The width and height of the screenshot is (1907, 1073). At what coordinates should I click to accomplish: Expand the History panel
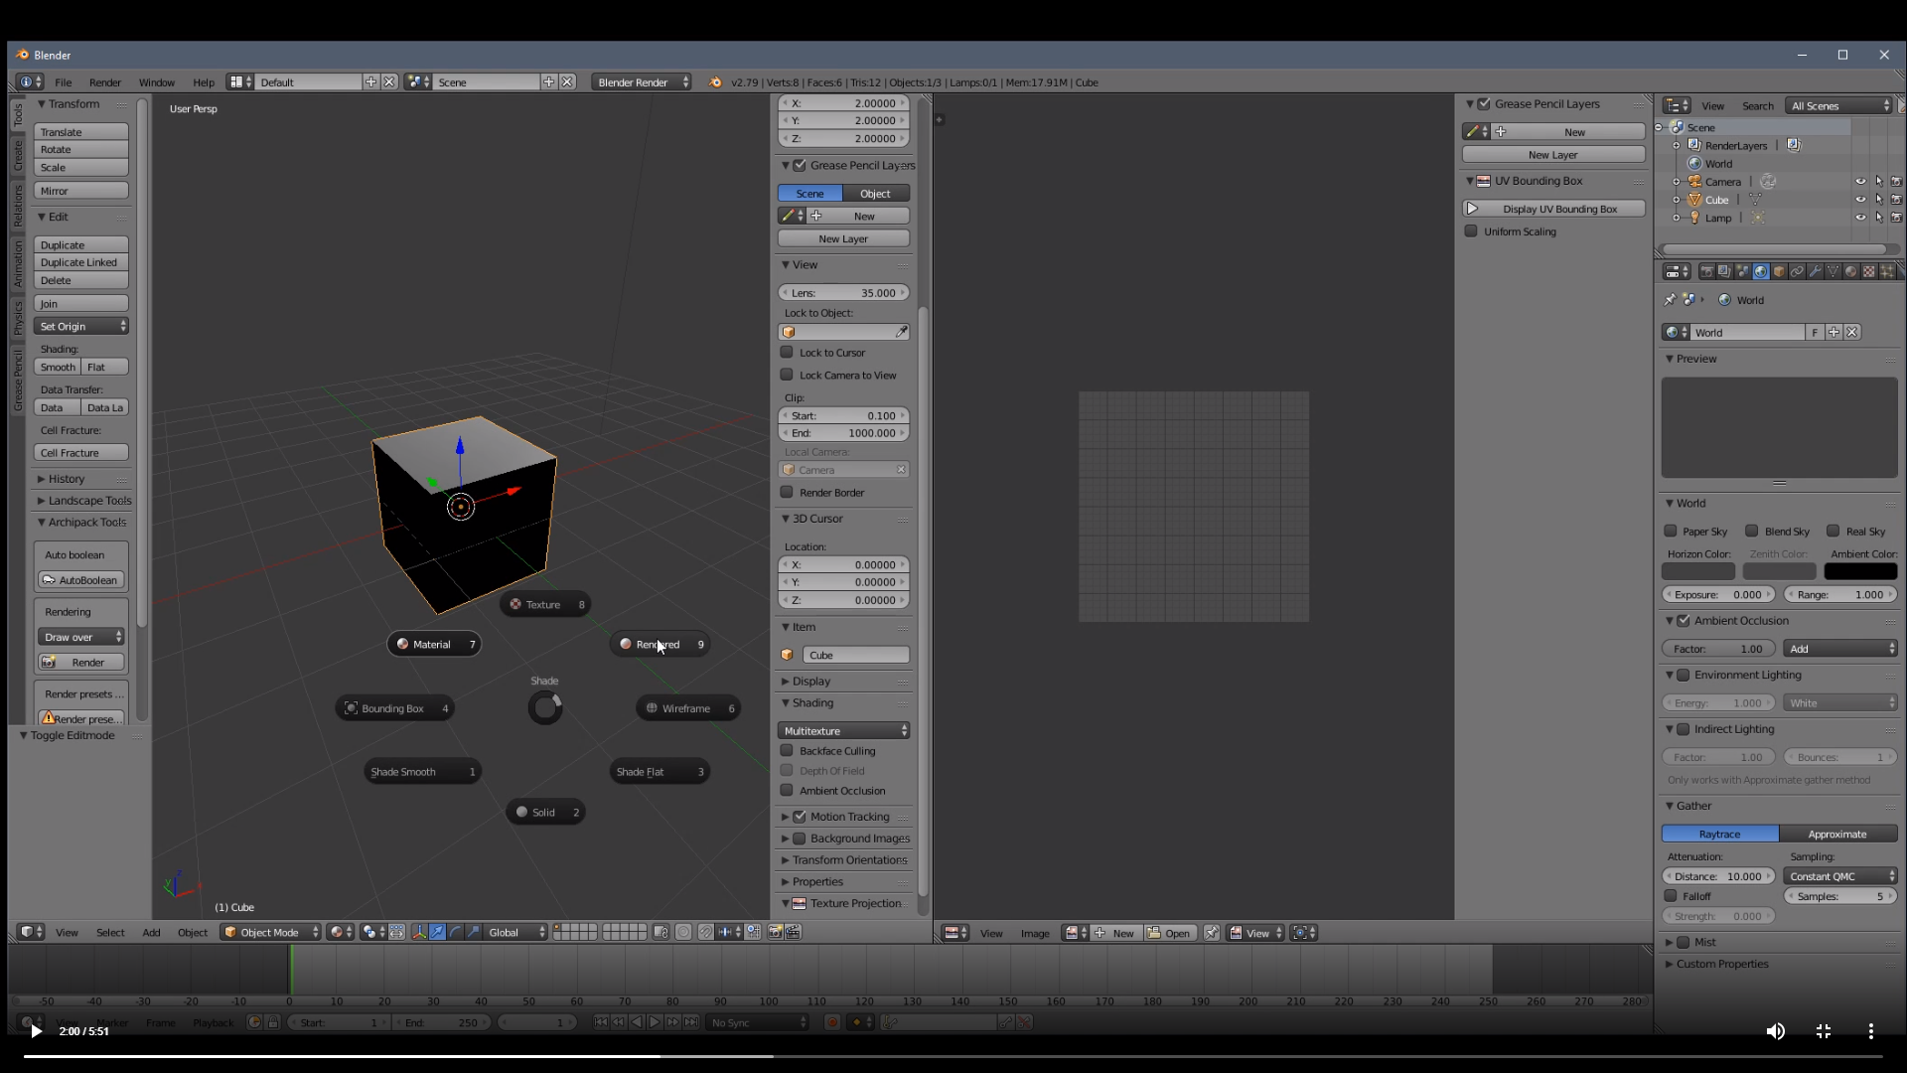point(66,479)
